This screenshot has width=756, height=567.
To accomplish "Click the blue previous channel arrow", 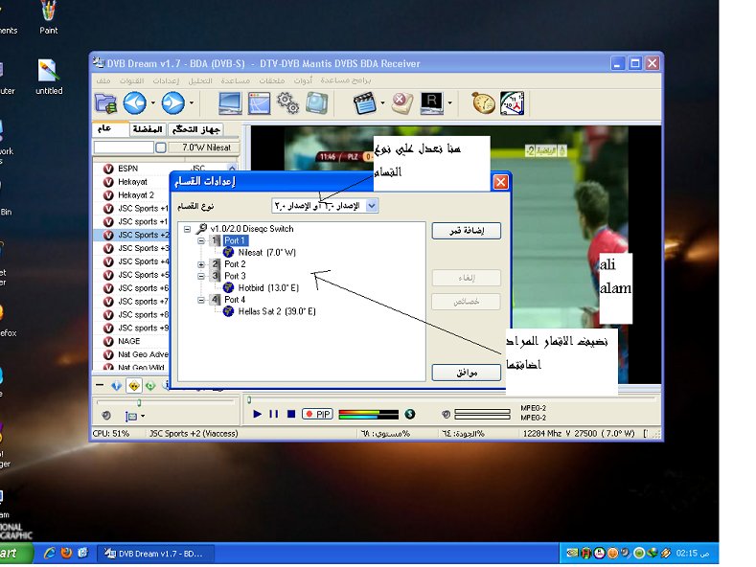I will (135, 103).
